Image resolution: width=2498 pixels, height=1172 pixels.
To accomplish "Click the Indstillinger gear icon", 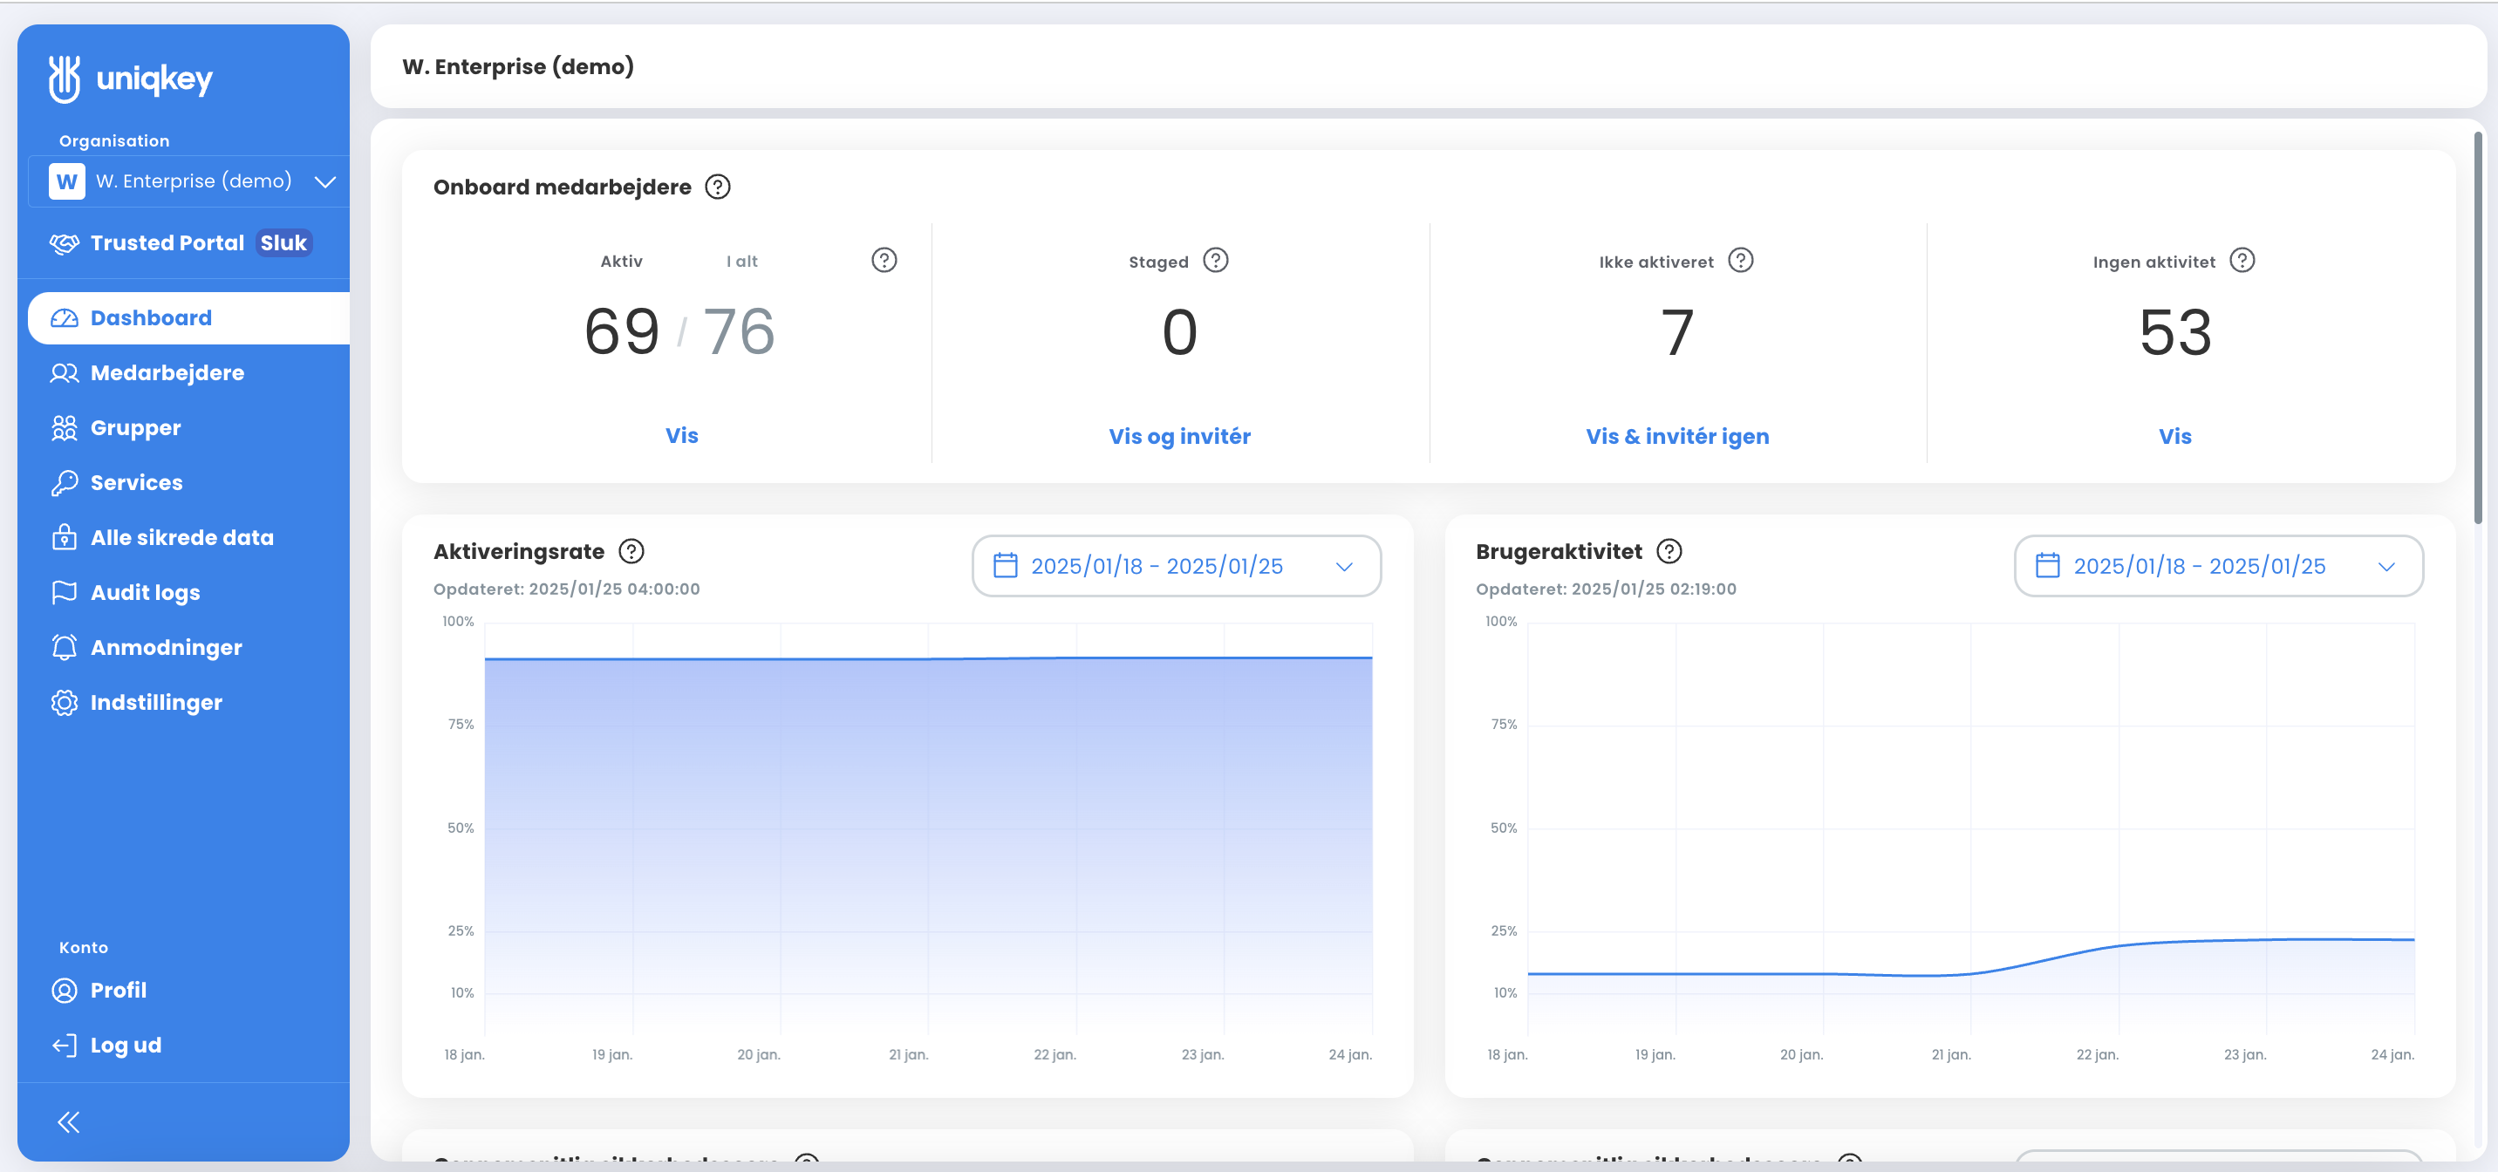I will (64, 703).
